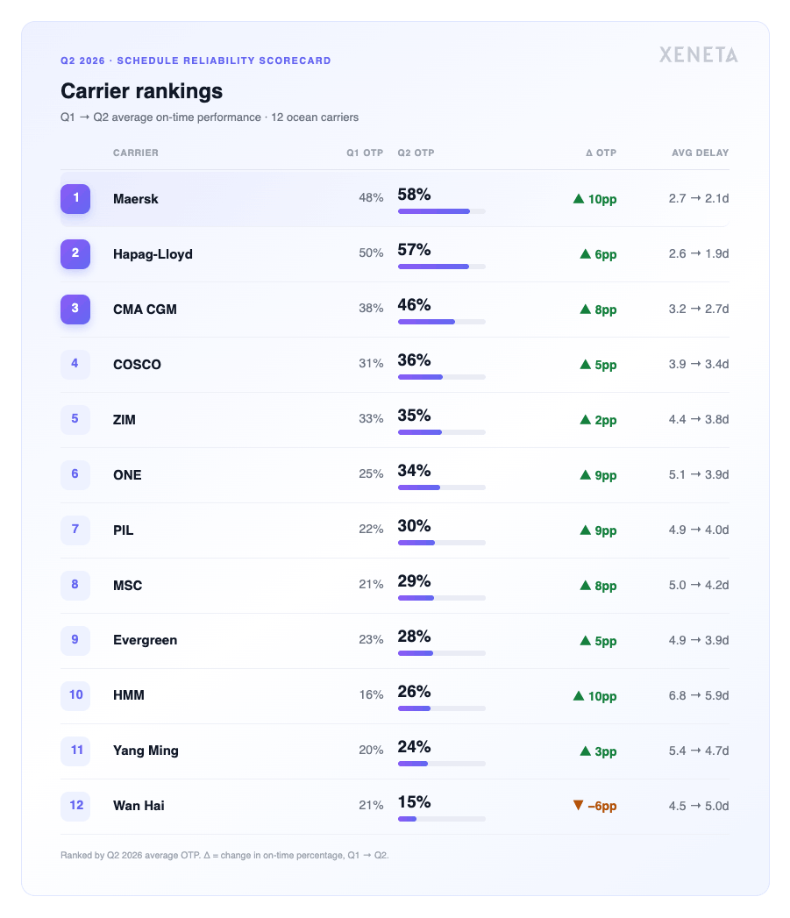Image resolution: width=790 pixels, height=918 pixels.
Task: Click the Evergreen carrier name
Action: [146, 640]
